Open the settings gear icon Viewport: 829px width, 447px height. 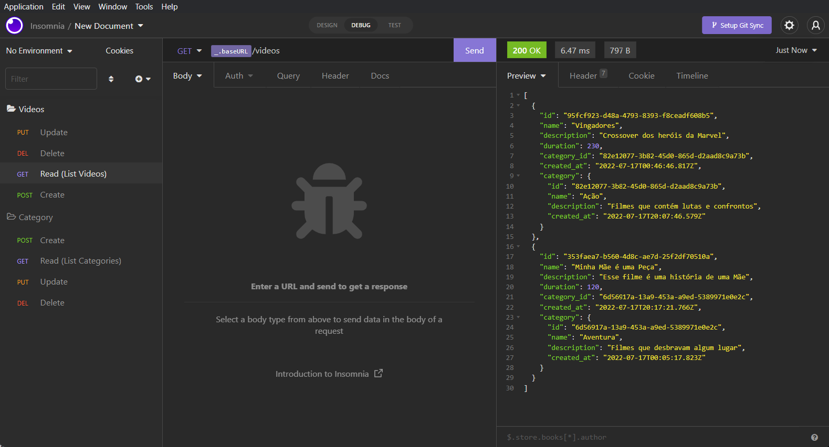tap(789, 25)
